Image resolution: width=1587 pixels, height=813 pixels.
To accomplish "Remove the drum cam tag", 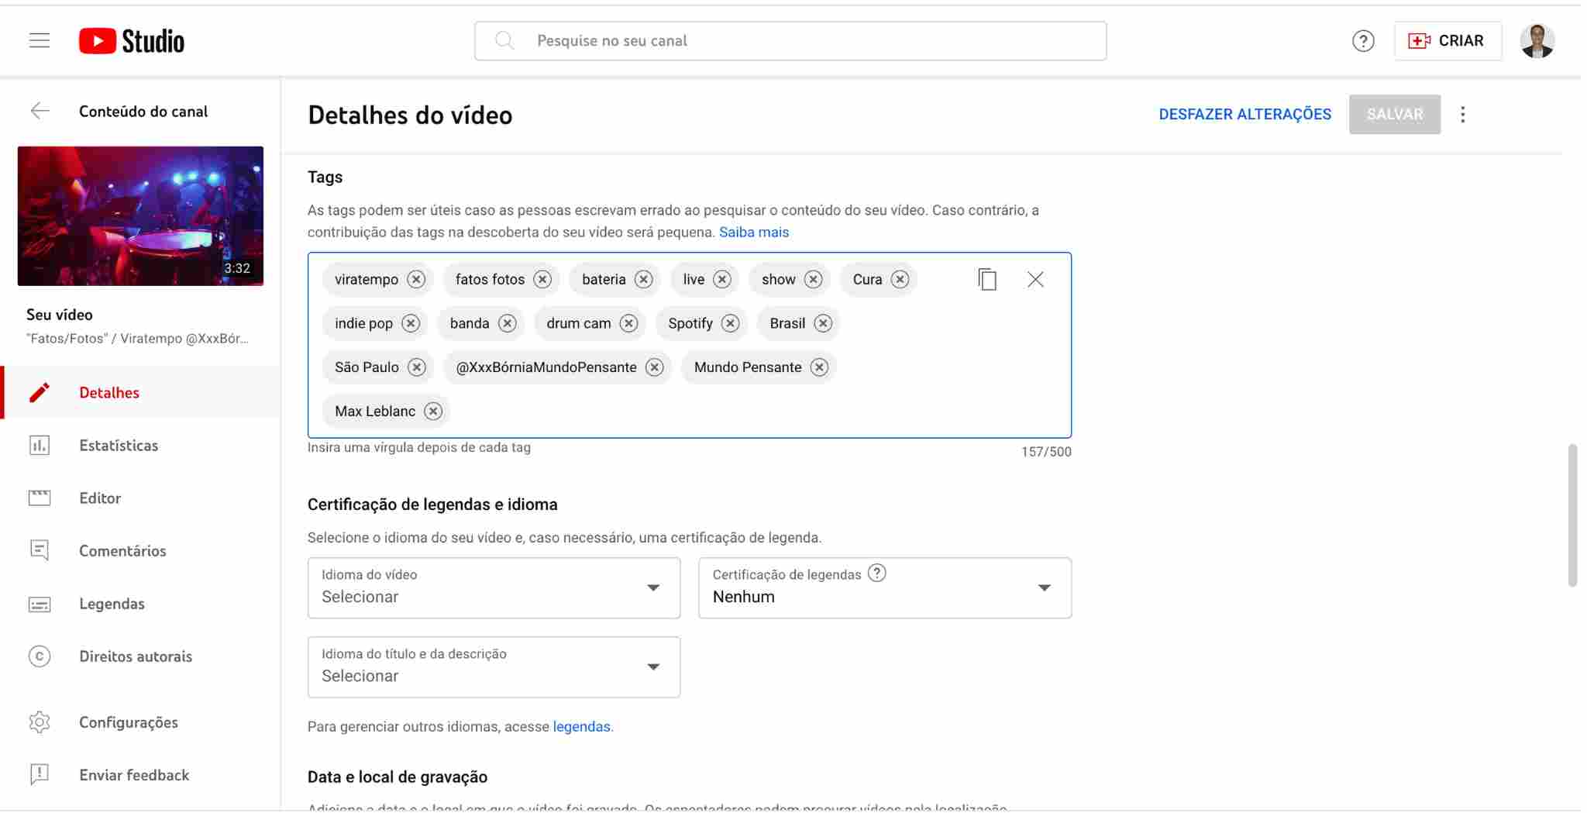I will tap(628, 323).
